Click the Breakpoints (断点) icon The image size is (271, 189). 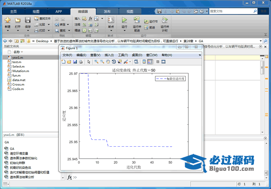[111, 21]
